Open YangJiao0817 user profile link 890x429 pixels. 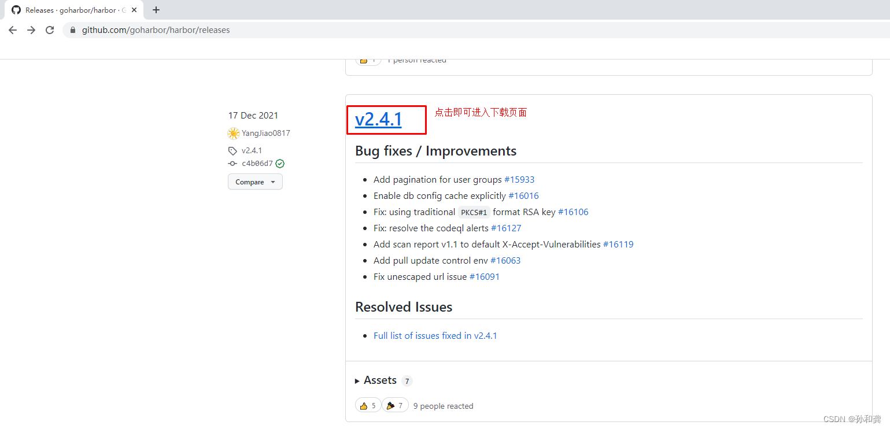265,133
